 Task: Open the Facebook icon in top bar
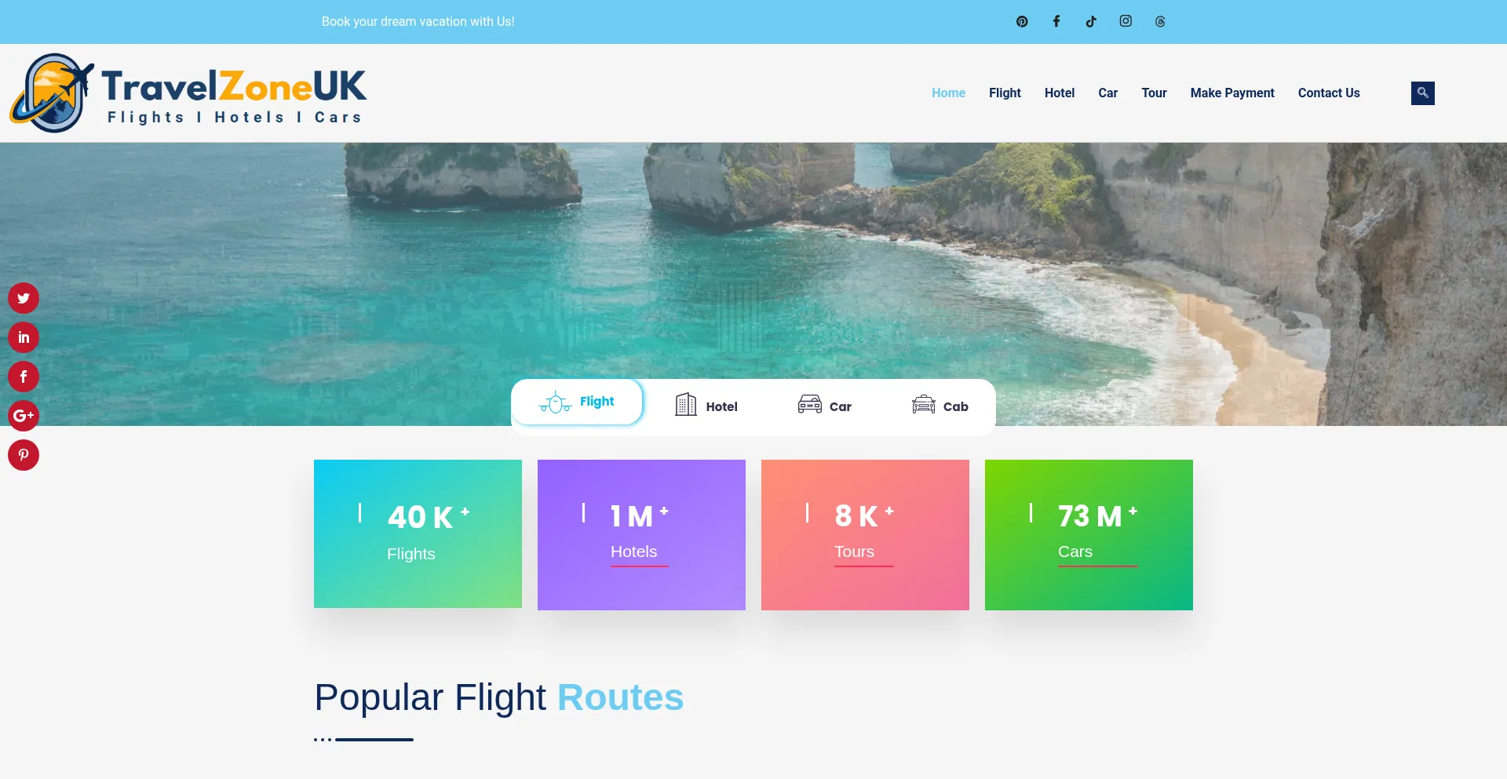point(1056,21)
